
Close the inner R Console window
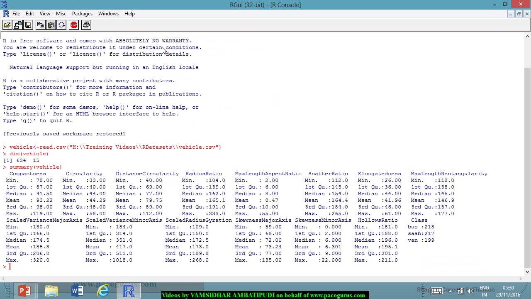527,14
